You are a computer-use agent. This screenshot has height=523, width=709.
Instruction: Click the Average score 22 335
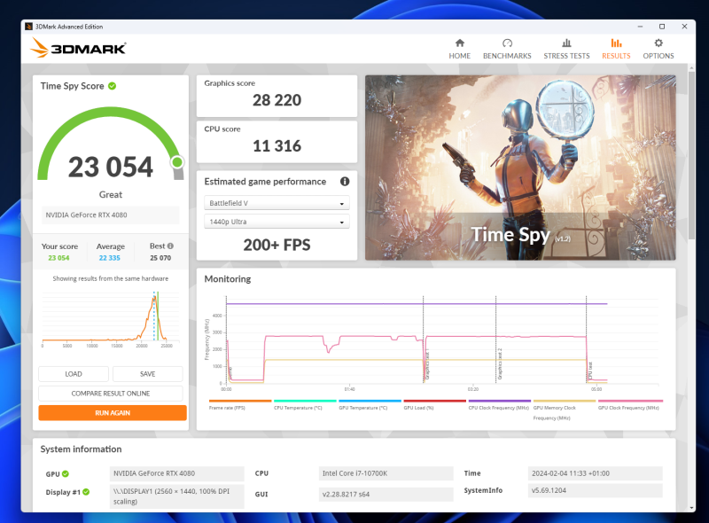109,258
